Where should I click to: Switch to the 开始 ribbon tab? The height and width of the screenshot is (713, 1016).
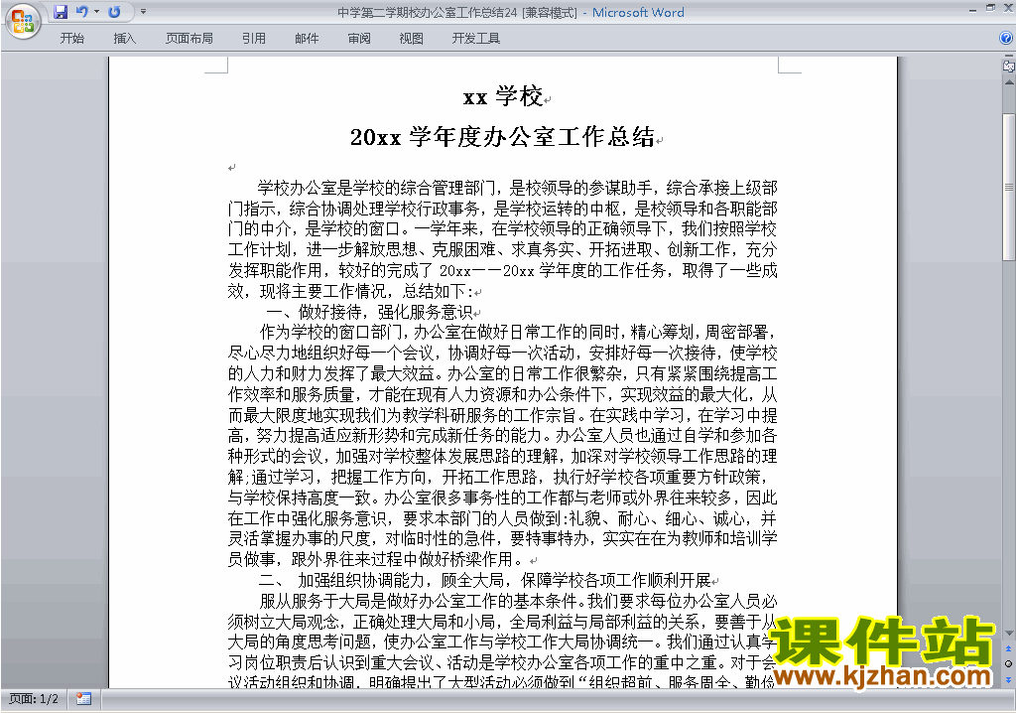71,39
